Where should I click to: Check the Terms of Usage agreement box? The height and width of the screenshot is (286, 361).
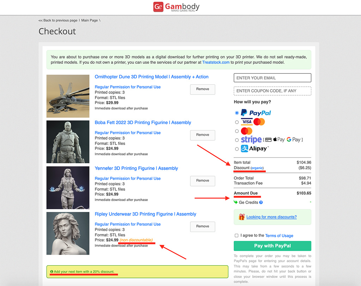click(237, 235)
